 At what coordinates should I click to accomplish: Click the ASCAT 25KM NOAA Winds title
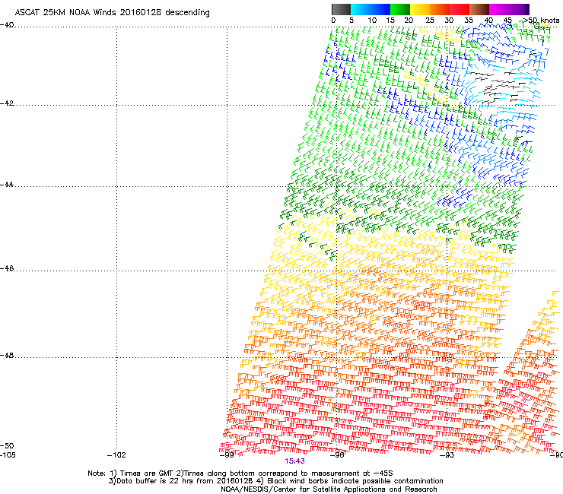pyautogui.click(x=112, y=12)
